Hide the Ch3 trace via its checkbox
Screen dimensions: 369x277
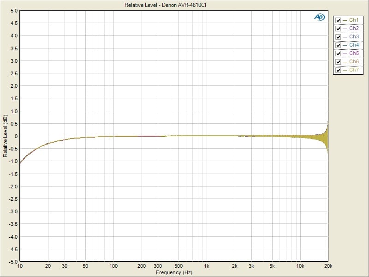[x=339, y=37]
